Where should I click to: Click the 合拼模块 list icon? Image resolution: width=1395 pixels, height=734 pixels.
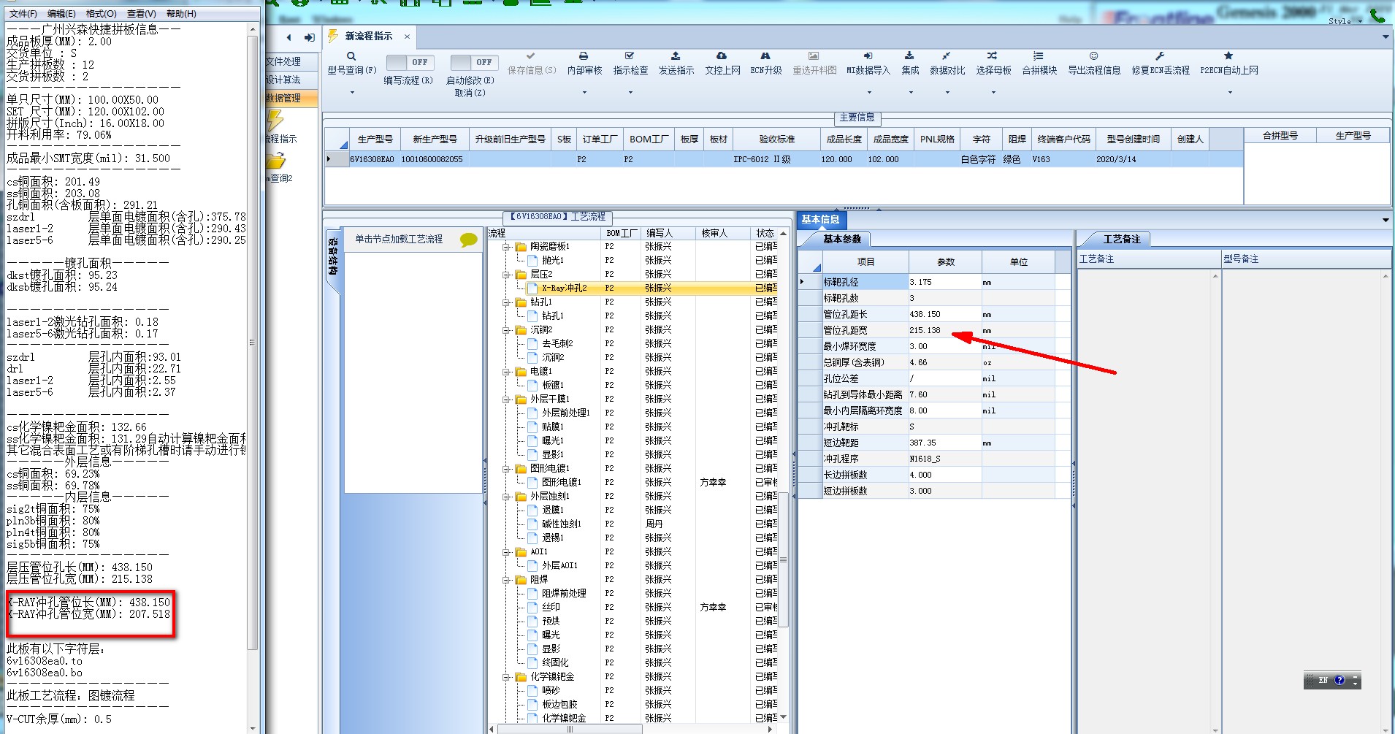(1039, 56)
